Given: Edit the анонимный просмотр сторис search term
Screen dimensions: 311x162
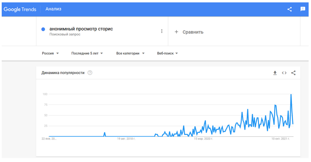Looking at the screenshot, I should pos(81,29).
